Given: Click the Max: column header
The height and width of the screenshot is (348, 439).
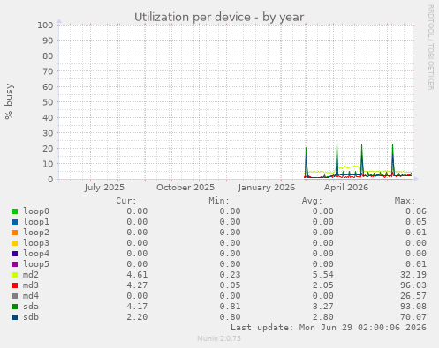Looking at the screenshot, I should click(405, 201).
